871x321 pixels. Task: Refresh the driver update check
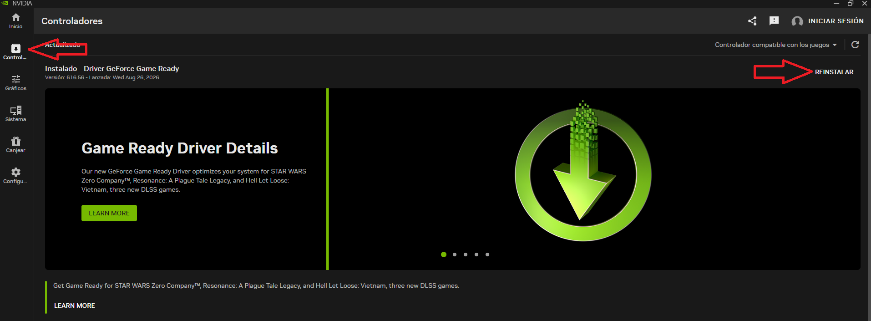pyautogui.click(x=855, y=45)
